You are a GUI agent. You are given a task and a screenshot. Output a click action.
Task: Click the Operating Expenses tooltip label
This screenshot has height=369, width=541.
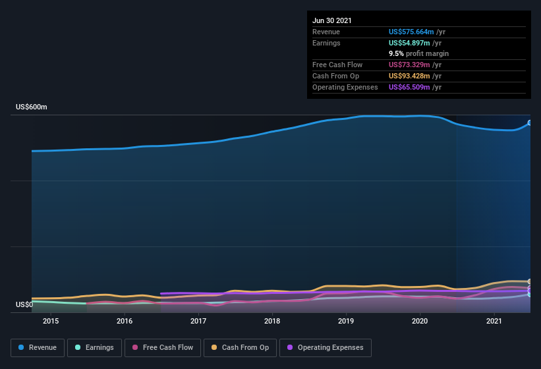pyautogui.click(x=345, y=87)
